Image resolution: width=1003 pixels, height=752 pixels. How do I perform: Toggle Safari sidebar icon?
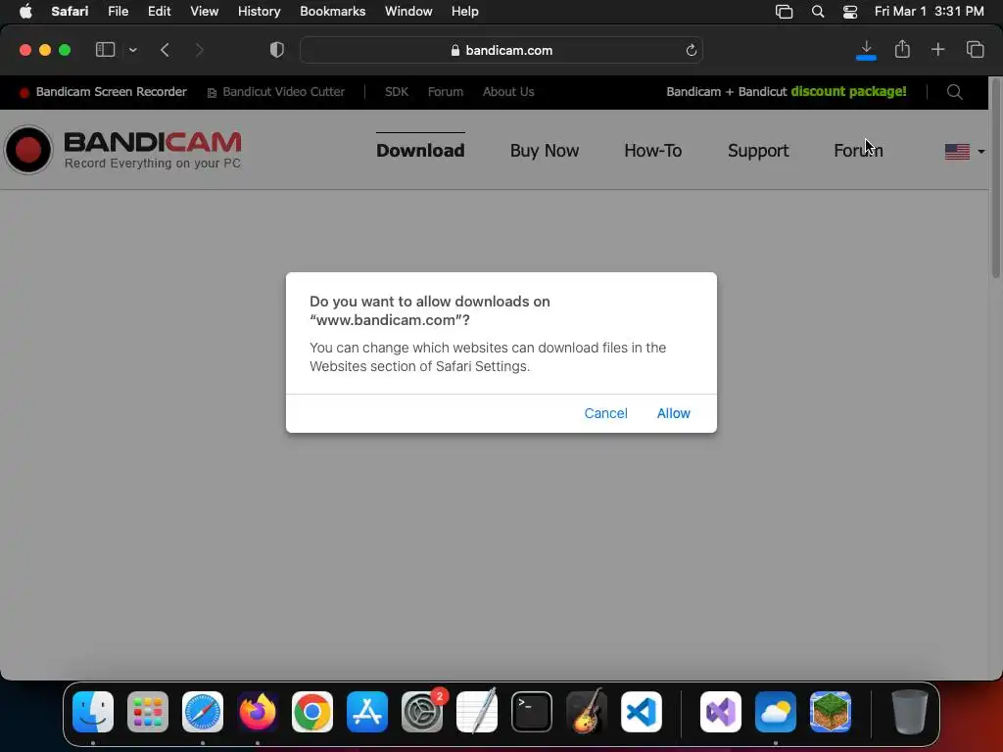point(105,49)
